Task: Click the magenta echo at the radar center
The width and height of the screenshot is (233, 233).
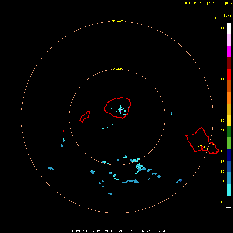Action: coord(120,112)
